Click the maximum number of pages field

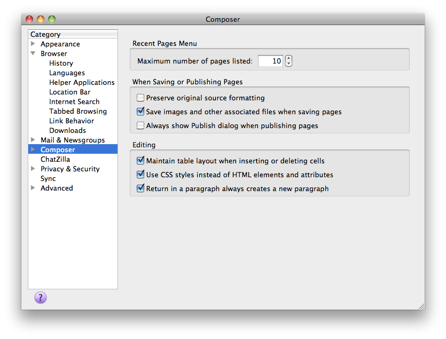point(270,61)
